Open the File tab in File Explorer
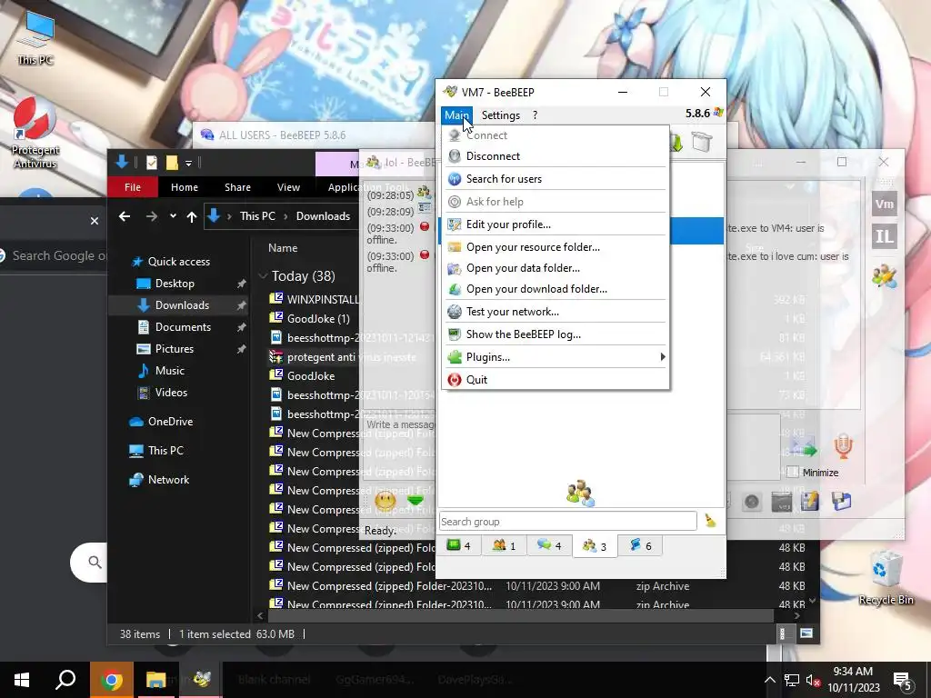Viewport: 931px width, 698px height. point(133,187)
